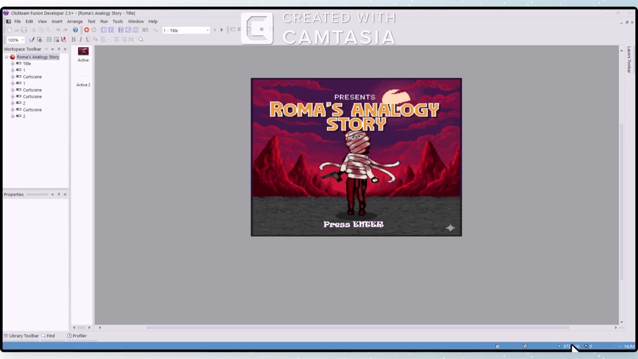Collapse the Roma's Analogy Story tree root
The width and height of the screenshot is (638, 359).
click(6, 57)
